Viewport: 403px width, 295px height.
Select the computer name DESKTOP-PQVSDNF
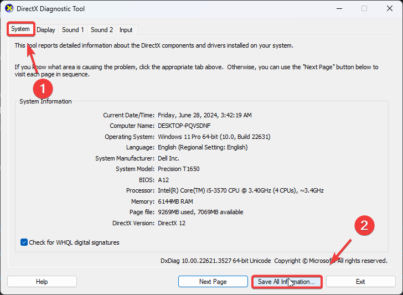coord(184,126)
